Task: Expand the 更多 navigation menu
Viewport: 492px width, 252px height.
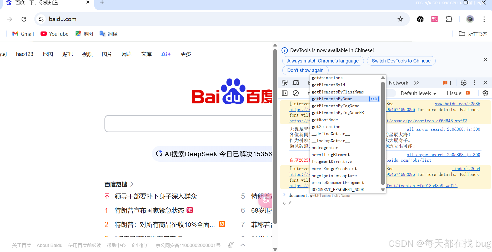Action: pos(186,54)
